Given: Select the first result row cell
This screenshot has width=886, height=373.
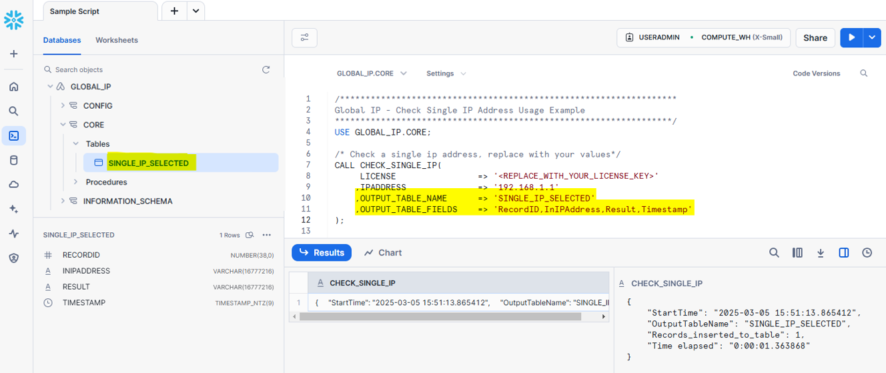Looking at the screenshot, I should click(x=458, y=303).
